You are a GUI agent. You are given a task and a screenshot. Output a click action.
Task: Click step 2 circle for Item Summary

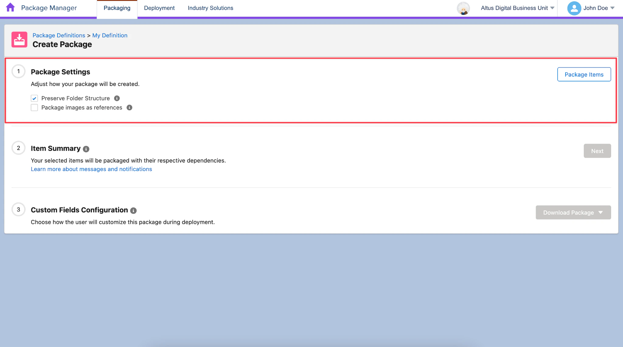(x=19, y=148)
